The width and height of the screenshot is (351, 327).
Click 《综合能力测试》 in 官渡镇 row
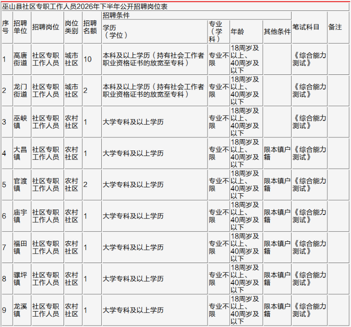pyautogui.click(x=309, y=185)
